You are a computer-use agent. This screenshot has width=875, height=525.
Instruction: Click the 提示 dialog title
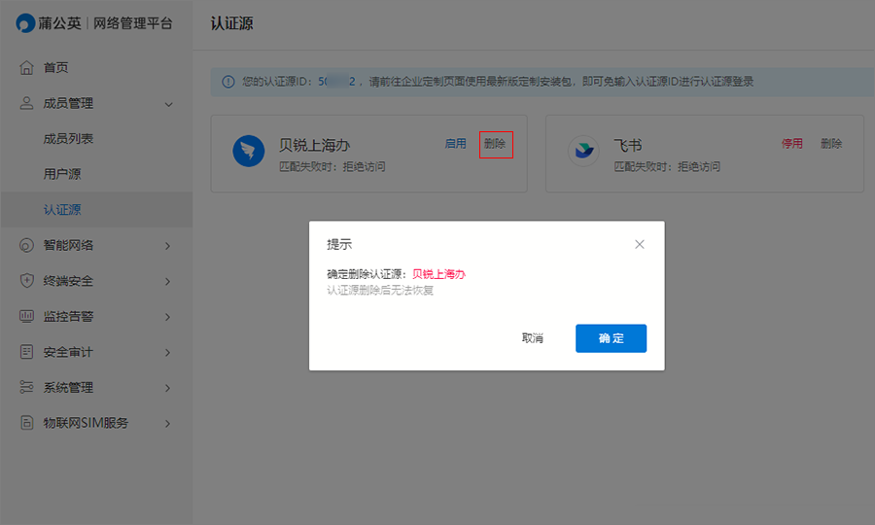point(339,244)
